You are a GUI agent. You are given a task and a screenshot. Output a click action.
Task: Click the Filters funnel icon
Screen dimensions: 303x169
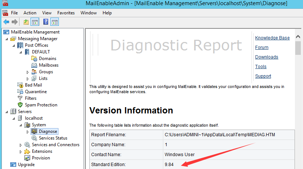[x=20, y=98]
